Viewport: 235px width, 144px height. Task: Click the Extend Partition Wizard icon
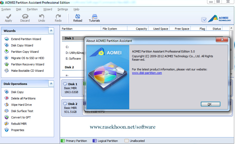[7, 39]
